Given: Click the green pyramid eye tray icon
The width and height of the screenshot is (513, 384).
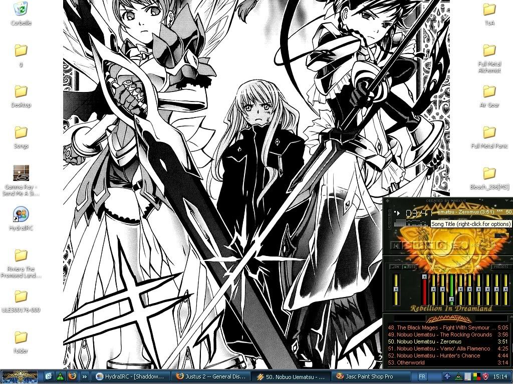Looking at the screenshot, I should tap(458, 376).
